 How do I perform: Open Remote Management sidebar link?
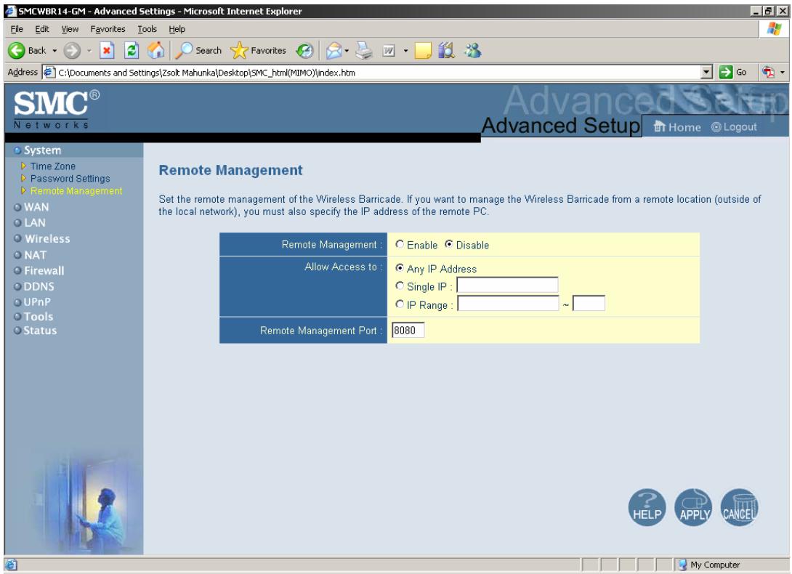(x=76, y=191)
